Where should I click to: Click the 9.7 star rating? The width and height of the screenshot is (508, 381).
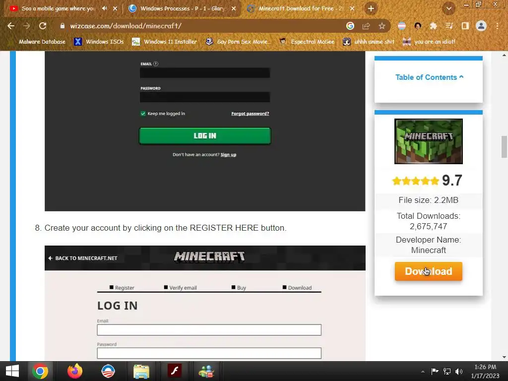tap(427, 180)
